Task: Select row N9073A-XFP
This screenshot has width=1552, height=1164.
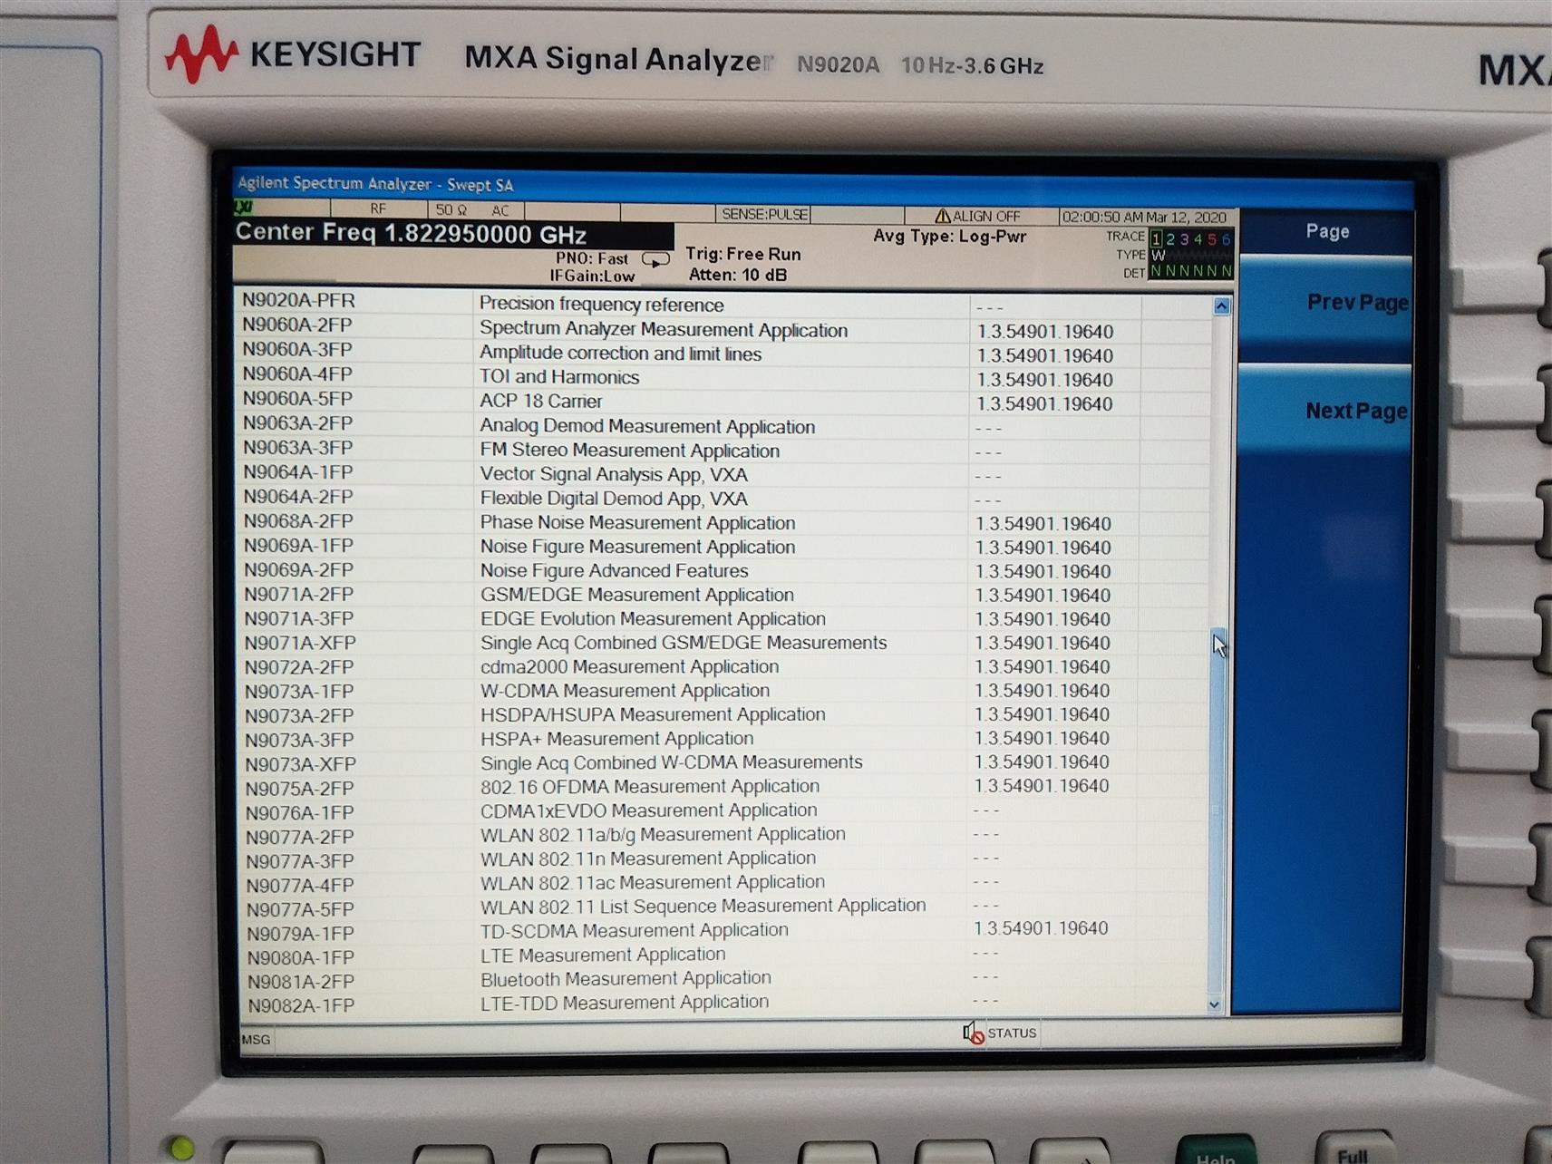Action: pos(723,762)
